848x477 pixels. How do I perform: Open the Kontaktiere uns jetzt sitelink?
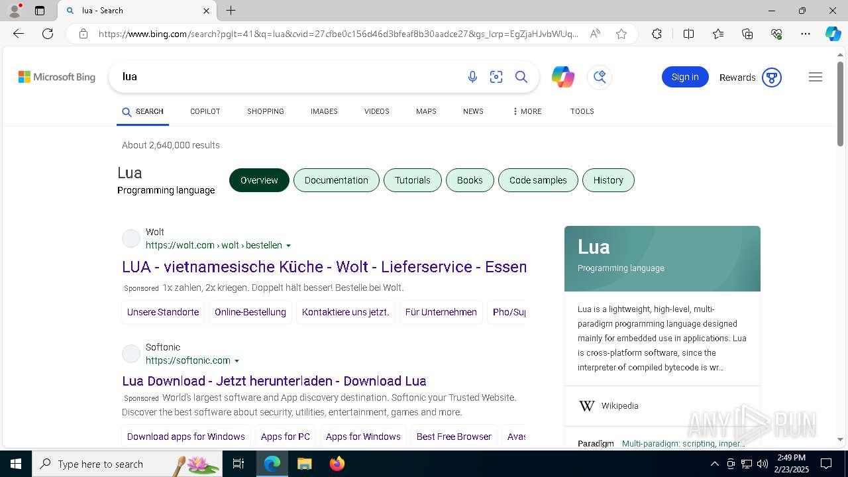[346, 312]
